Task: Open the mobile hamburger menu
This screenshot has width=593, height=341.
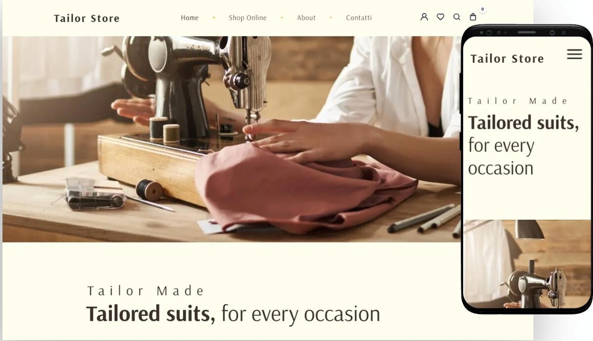Action: (574, 54)
